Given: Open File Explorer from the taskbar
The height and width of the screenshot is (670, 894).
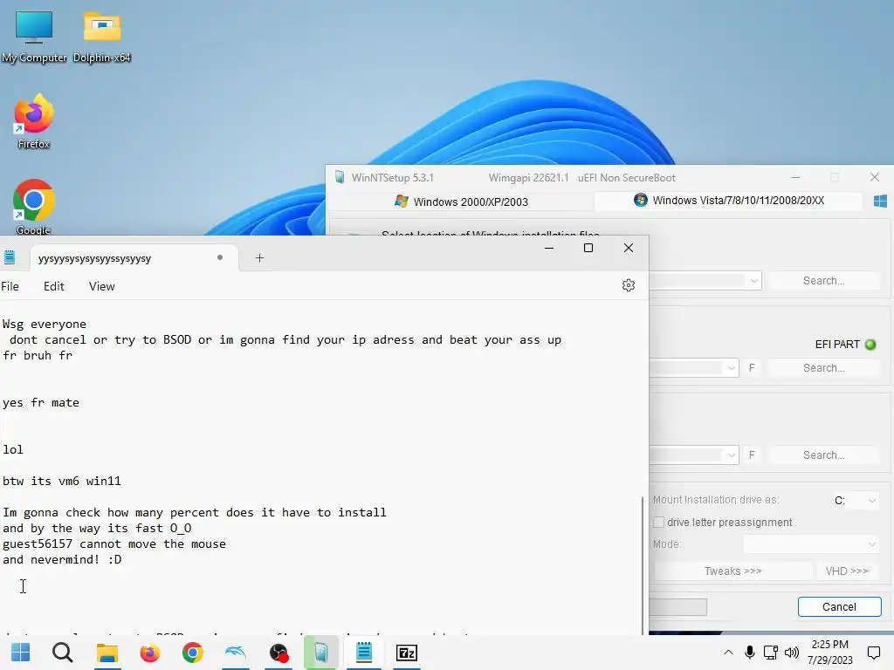Looking at the screenshot, I should (107, 653).
